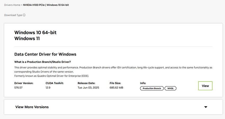Click the release date 'Tue Jun 03, 2025'
This screenshot has width=225, height=119.
point(88,88)
